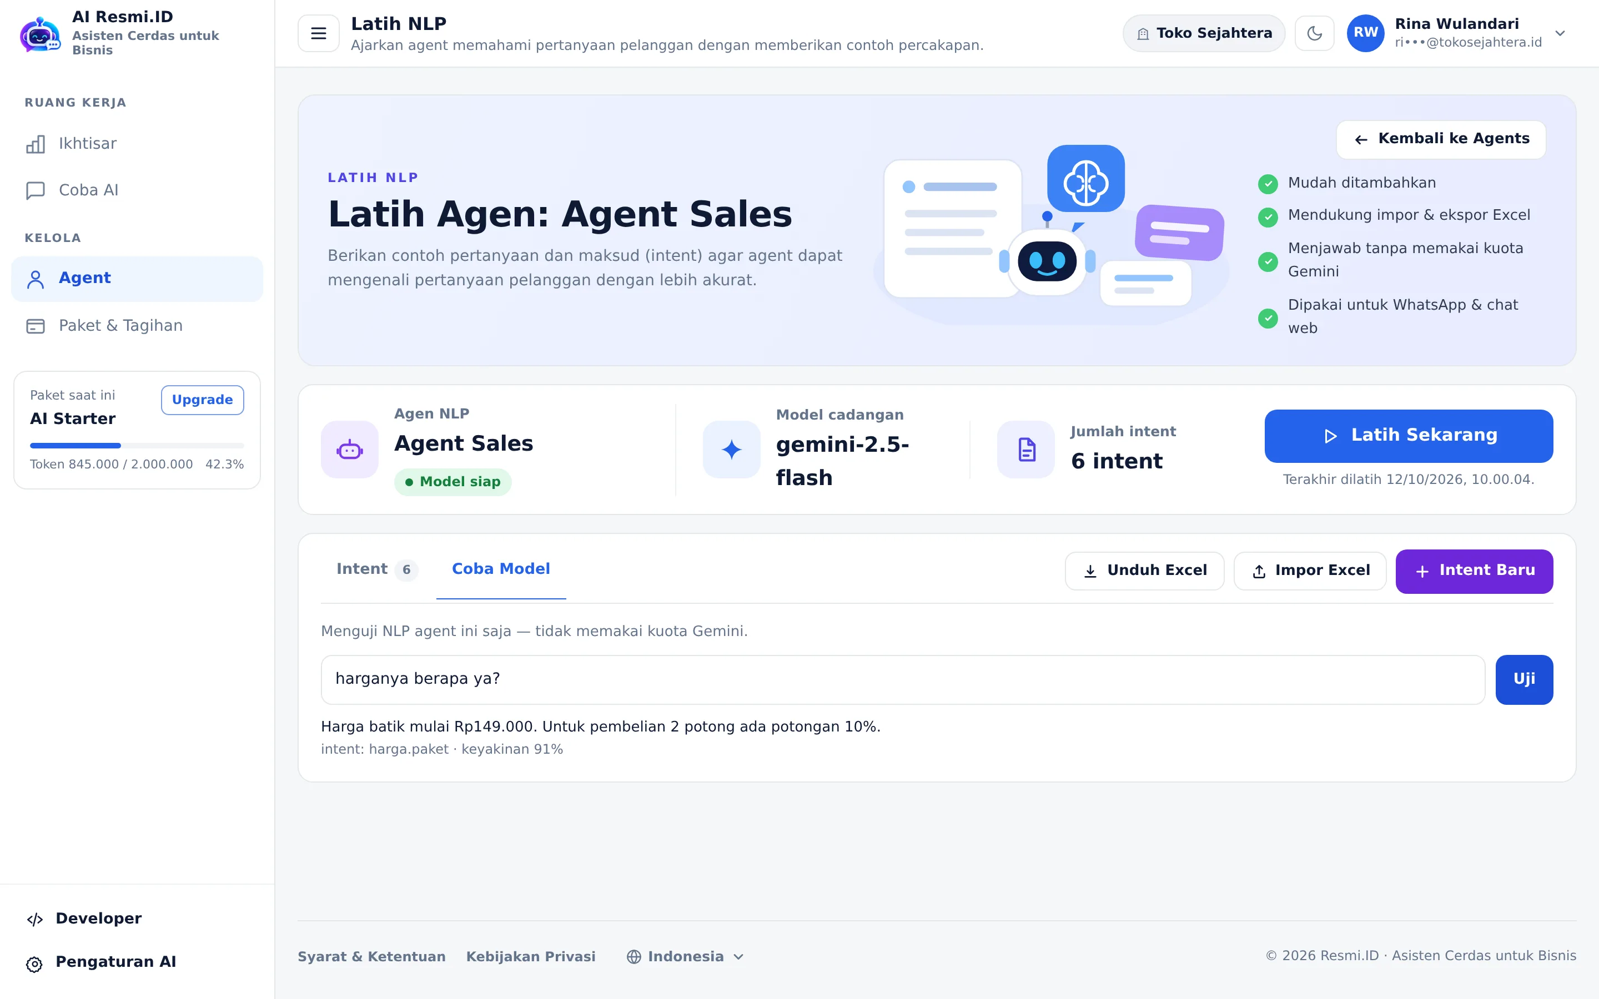Click Terakhir dilatih timestamp text
Viewport: 1599px width, 999px height.
1408,480
